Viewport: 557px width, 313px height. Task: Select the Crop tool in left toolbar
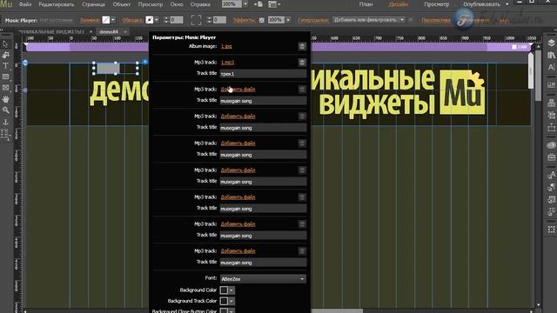pyautogui.click(x=6, y=55)
